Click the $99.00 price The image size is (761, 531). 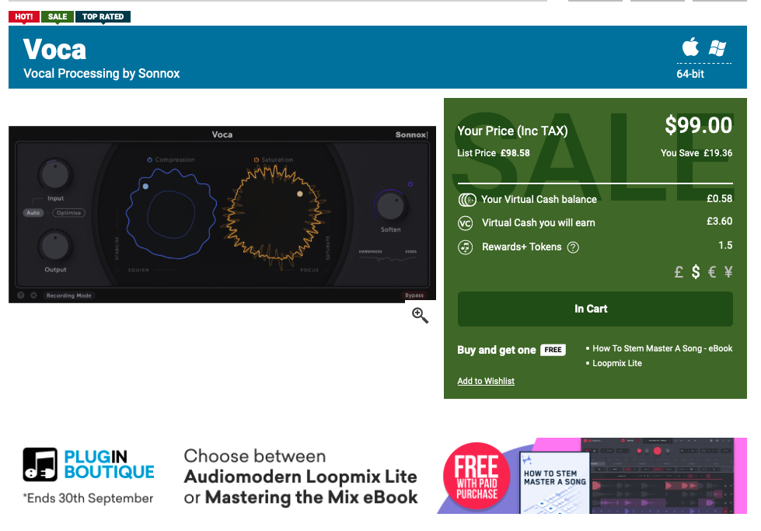698,125
